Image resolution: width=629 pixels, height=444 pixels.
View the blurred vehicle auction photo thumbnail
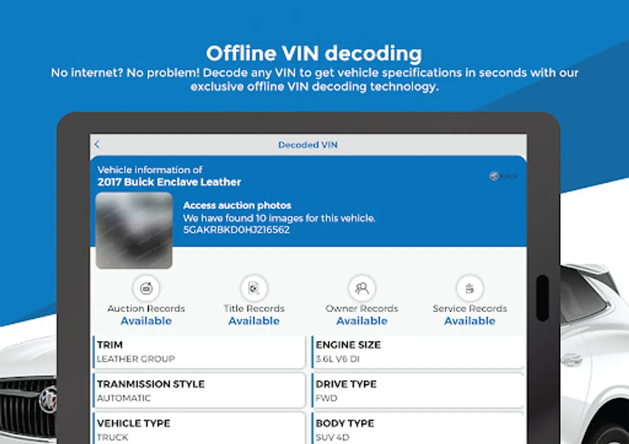tap(134, 230)
